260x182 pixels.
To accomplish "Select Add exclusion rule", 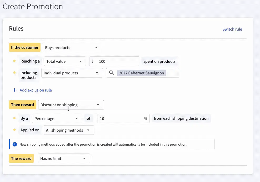I will click(x=36, y=90).
